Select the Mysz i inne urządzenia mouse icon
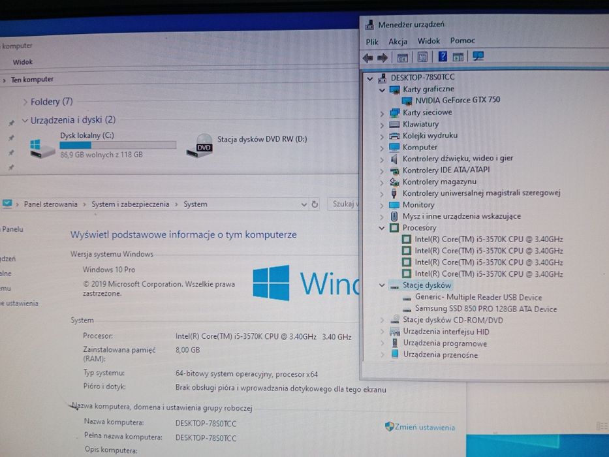Image resolution: width=609 pixels, height=457 pixels. tap(394, 216)
